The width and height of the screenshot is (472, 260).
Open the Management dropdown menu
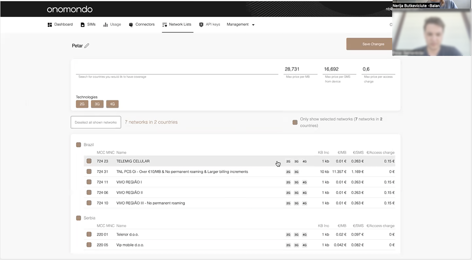coord(240,24)
